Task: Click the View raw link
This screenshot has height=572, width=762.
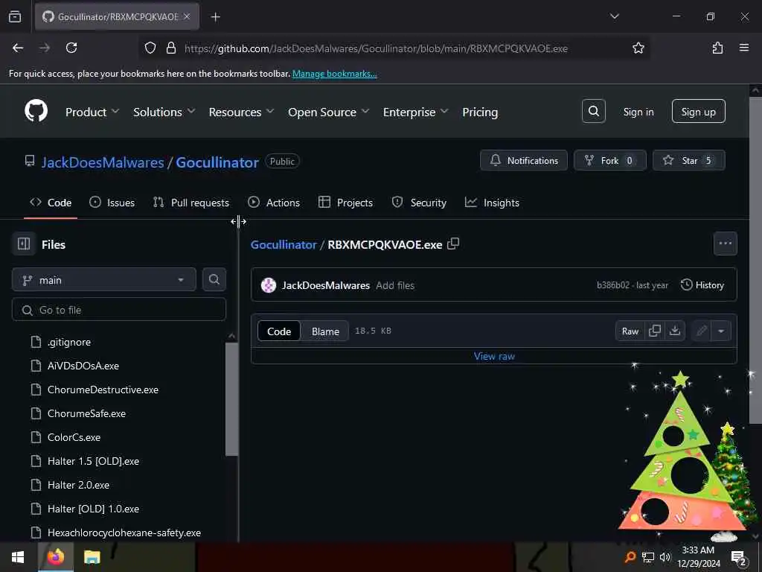Action: (494, 356)
